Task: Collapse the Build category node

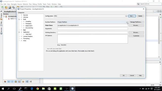Action: pyautogui.click(x=19, y=19)
